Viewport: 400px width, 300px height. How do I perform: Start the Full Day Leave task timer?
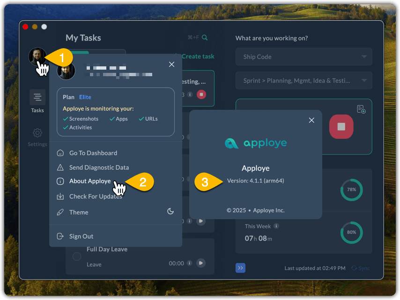pyautogui.click(x=201, y=263)
